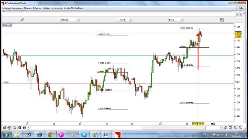
Task: Expand the small arrow after the zoom icons
Action: pos(244,129)
